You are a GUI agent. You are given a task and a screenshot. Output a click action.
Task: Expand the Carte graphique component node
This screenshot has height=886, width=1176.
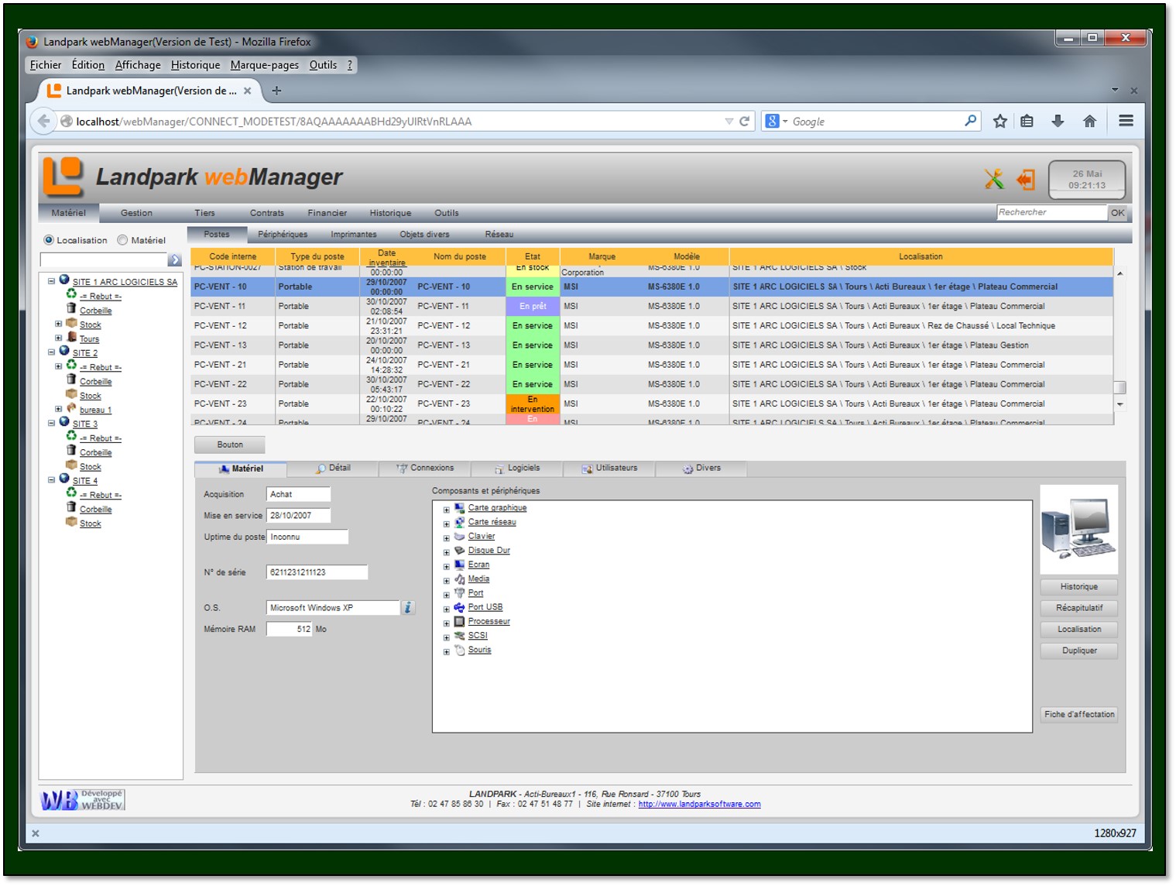pyautogui.click(x=446, y=510)
